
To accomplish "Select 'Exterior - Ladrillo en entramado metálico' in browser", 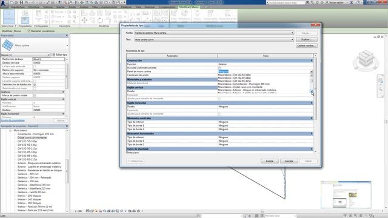I will tap(39, 167).
